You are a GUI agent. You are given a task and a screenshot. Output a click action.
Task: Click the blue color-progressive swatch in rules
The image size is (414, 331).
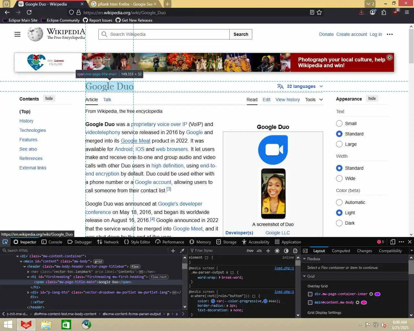click(213, 301)
